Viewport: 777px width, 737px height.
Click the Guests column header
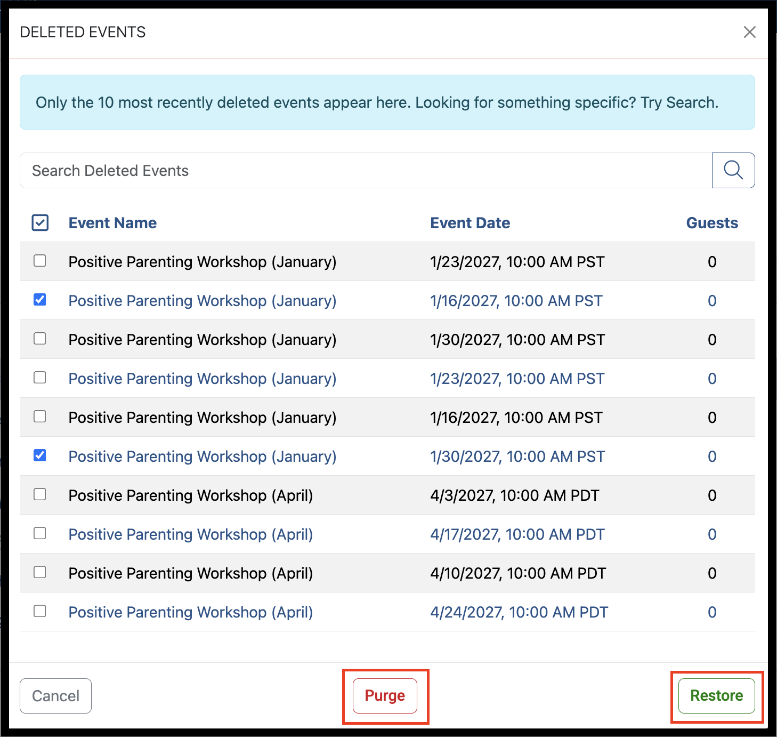(712, 223)
